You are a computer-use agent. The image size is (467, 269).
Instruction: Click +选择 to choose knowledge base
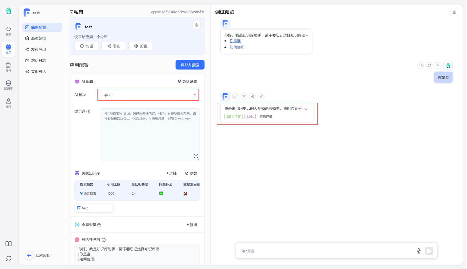172,173
